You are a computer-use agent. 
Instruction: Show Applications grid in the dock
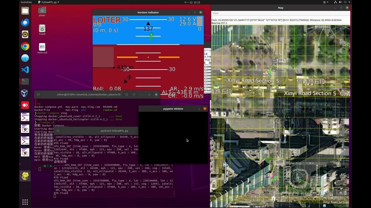click(x=25, y=202)
